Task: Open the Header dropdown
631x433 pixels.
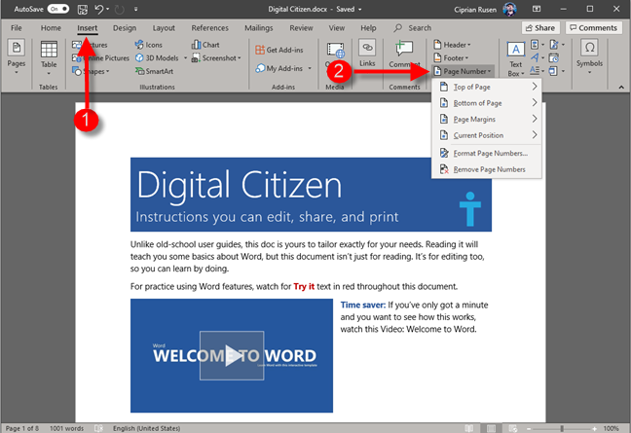Action: click(x=452, y=45)
